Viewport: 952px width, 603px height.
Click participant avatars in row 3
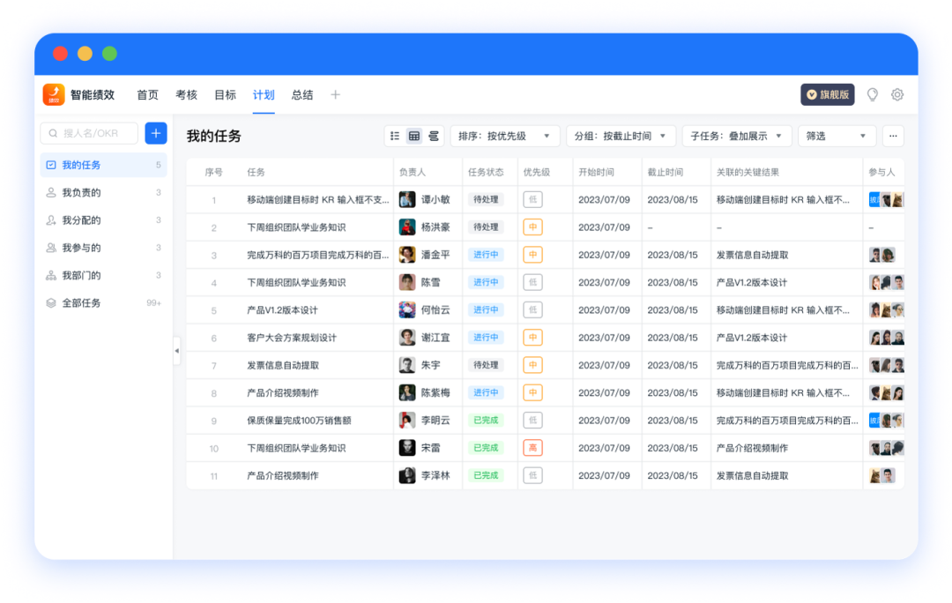(882, 255)
